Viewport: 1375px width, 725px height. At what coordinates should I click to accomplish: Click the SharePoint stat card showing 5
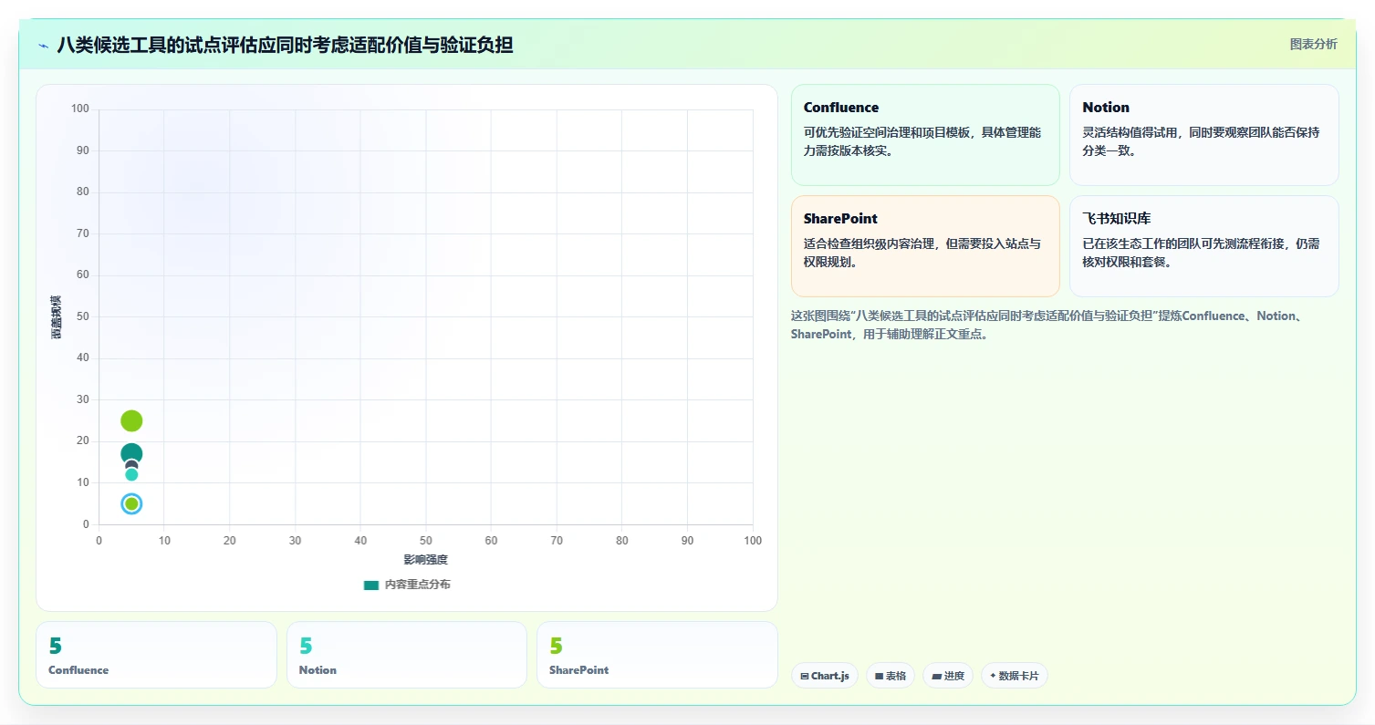click(x=657, y=655)
